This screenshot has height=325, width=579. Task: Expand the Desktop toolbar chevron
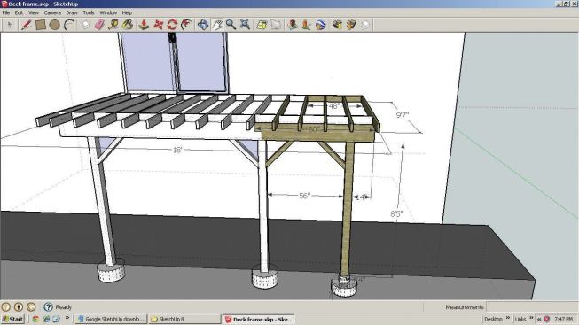[508, 318]
